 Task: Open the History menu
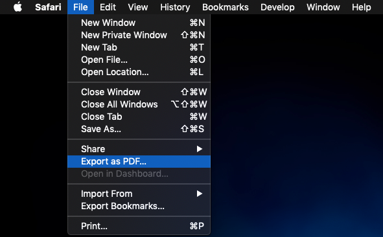[175, 7]
